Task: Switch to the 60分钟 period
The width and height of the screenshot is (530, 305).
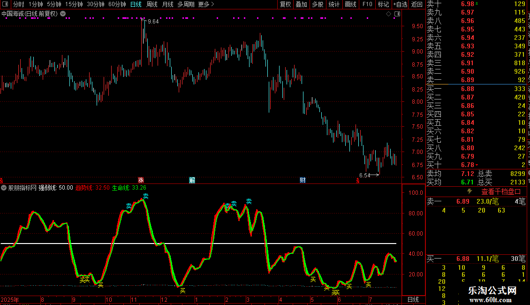Action: [117, 4]
